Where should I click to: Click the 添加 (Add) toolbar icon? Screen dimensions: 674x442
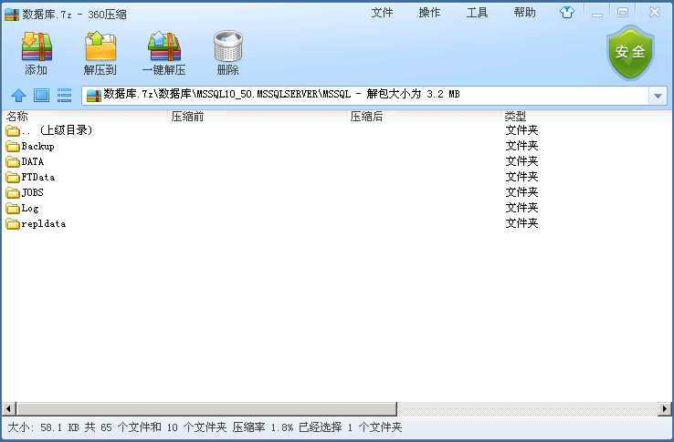(x=37, y=46)
